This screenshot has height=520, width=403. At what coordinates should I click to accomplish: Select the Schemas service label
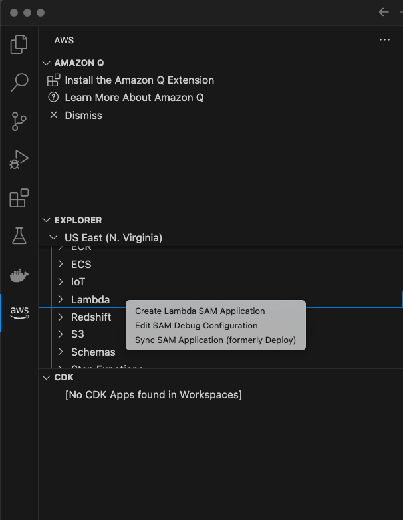click(93, 352)
